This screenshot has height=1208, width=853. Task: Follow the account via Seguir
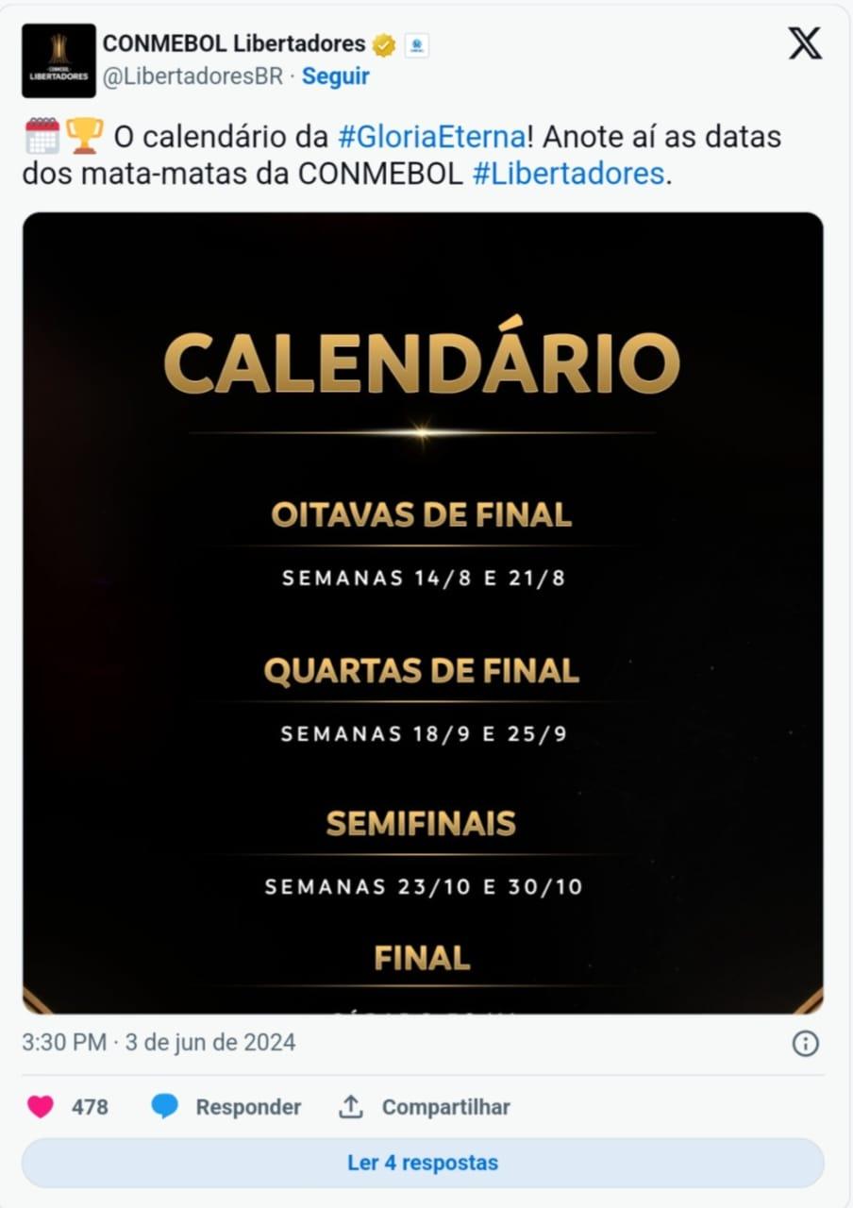click(335, 76)
